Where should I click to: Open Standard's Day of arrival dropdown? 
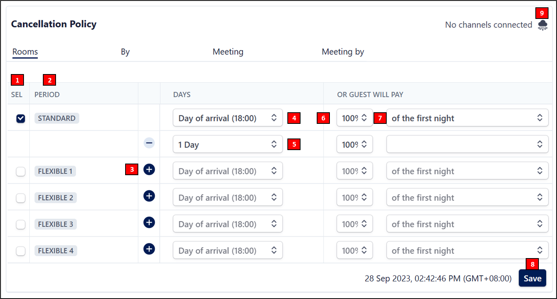228,118
